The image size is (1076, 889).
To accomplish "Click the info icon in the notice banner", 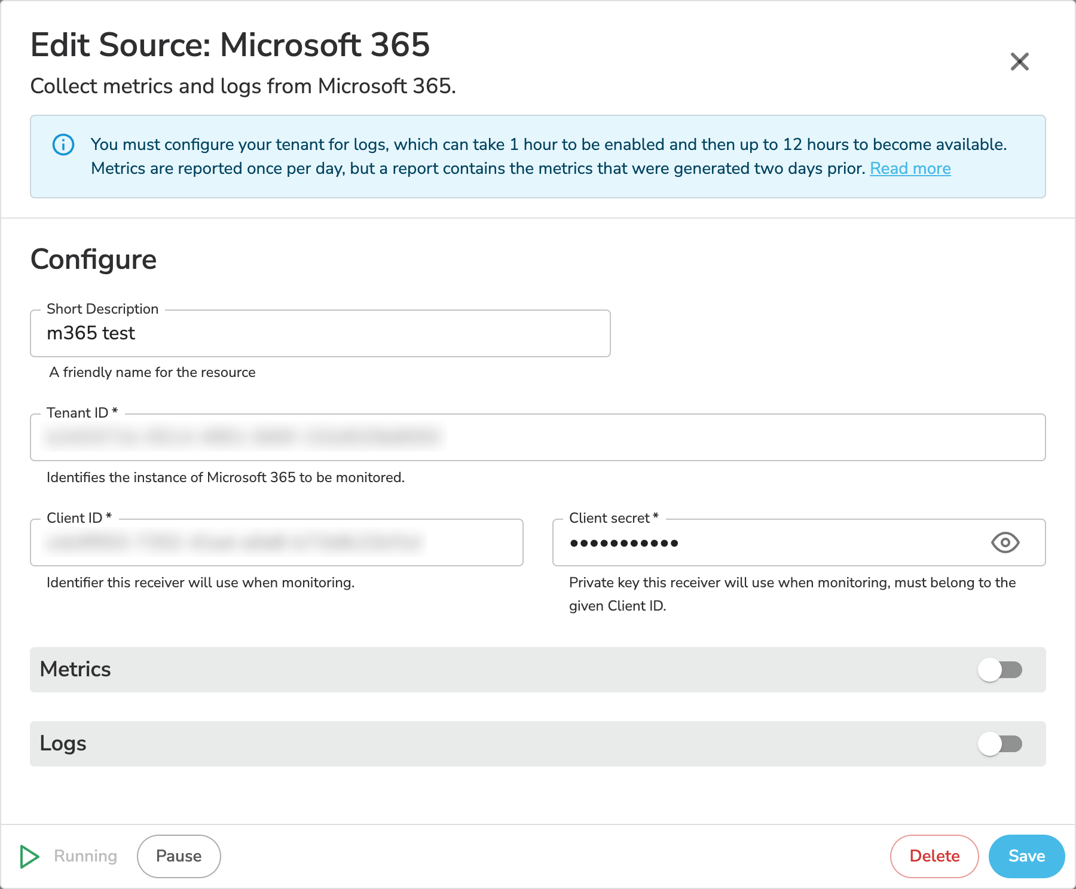I will 63,145.
